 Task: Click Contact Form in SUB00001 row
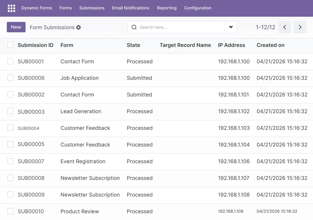click(x=77, y=62)
